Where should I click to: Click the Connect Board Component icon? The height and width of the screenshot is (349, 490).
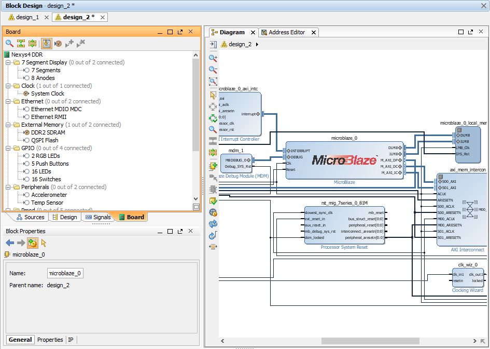pyautogui.click(x=58, y=44)
